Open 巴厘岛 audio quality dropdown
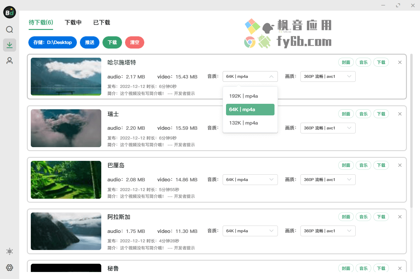Viewport: 420px width, 279px height. (250, 179)
